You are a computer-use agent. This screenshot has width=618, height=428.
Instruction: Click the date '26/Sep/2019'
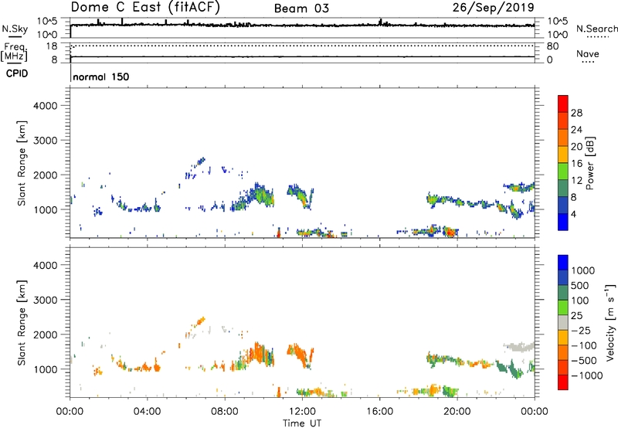click(494, 8)
